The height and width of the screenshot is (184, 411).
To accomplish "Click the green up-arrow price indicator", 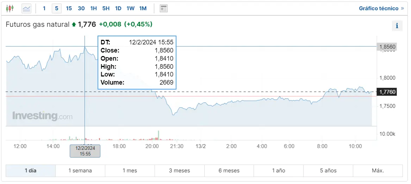I will pyautogui.click(x=74, y=24).
